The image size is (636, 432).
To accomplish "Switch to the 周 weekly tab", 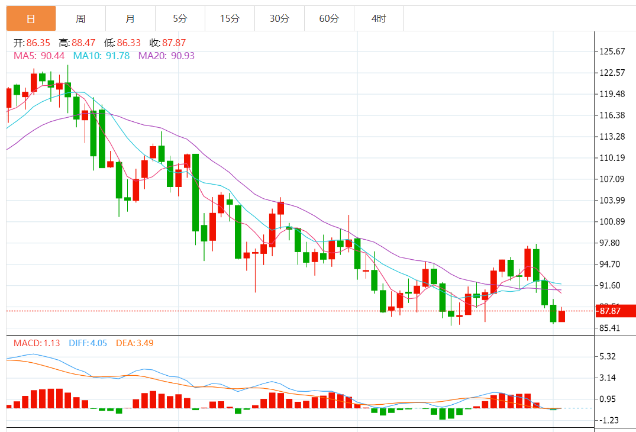I will tap(80, 18).
